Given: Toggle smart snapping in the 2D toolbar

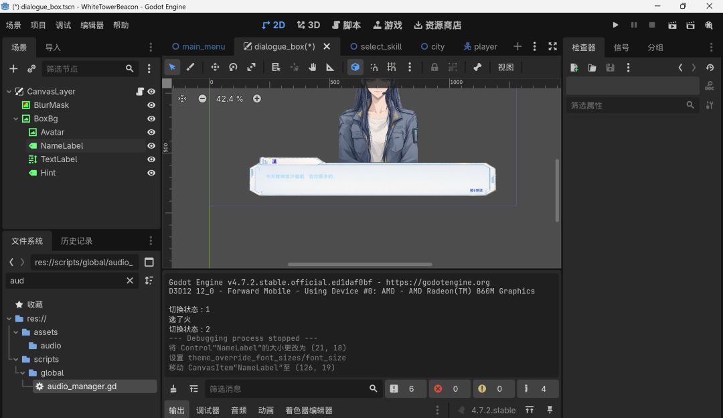Looking at the screenshot, I should [374, 68].
